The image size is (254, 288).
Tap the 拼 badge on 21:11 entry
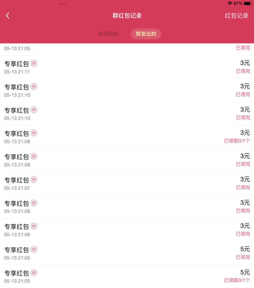pos(34,63)
